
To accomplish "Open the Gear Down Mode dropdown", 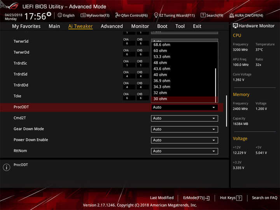I will 184,129.
